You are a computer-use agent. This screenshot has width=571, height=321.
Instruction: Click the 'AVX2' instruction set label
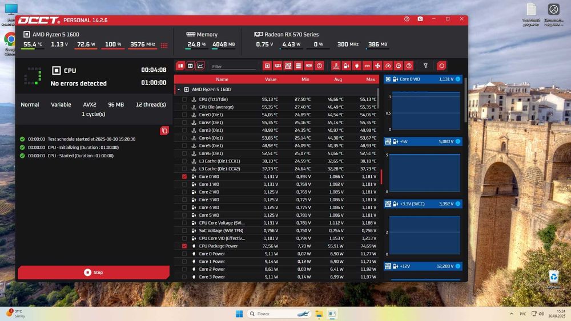[90, 104]
